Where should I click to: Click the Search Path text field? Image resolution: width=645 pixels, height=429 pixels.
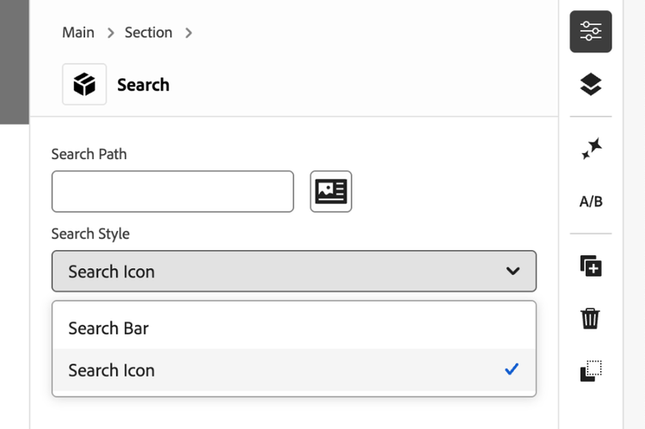(x=173, y=191)
